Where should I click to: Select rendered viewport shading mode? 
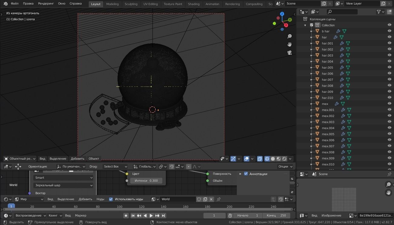tap(284, 159)
